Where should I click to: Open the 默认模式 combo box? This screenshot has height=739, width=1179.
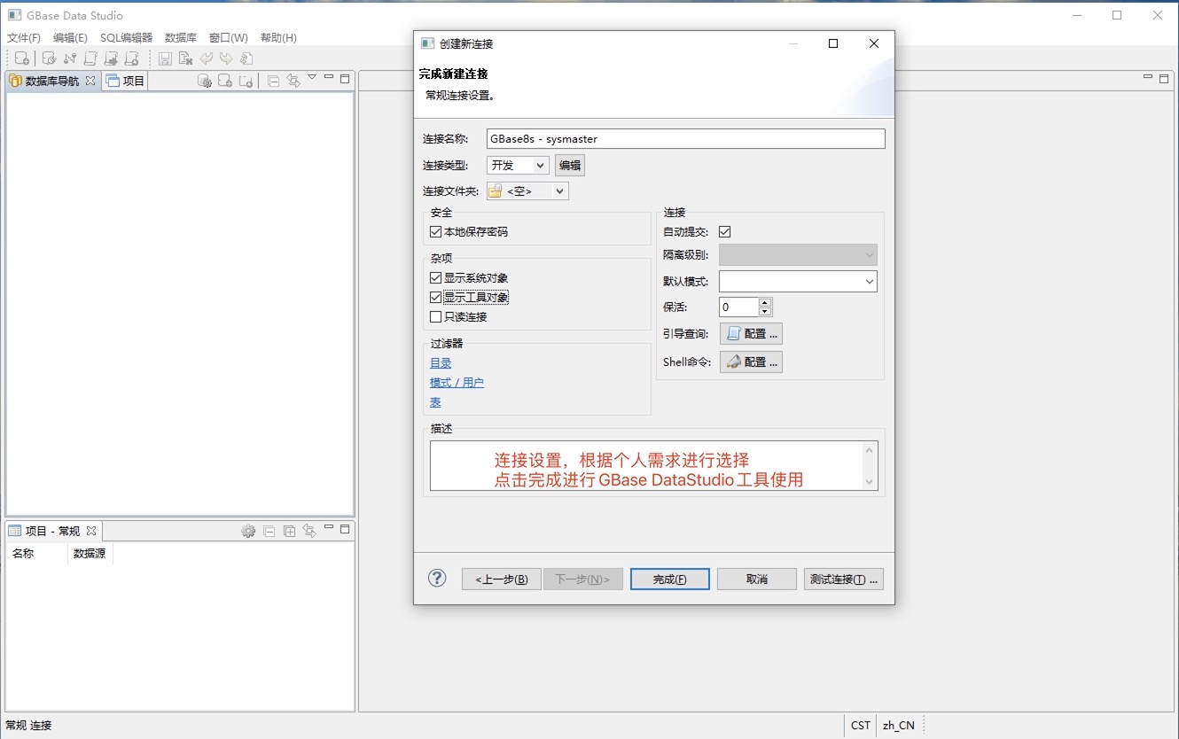pos(798,281)
